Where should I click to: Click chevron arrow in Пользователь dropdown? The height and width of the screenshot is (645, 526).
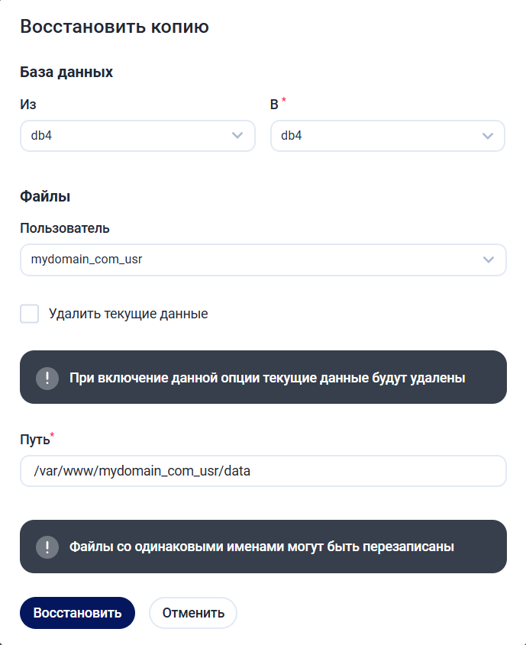coord(489,260)
